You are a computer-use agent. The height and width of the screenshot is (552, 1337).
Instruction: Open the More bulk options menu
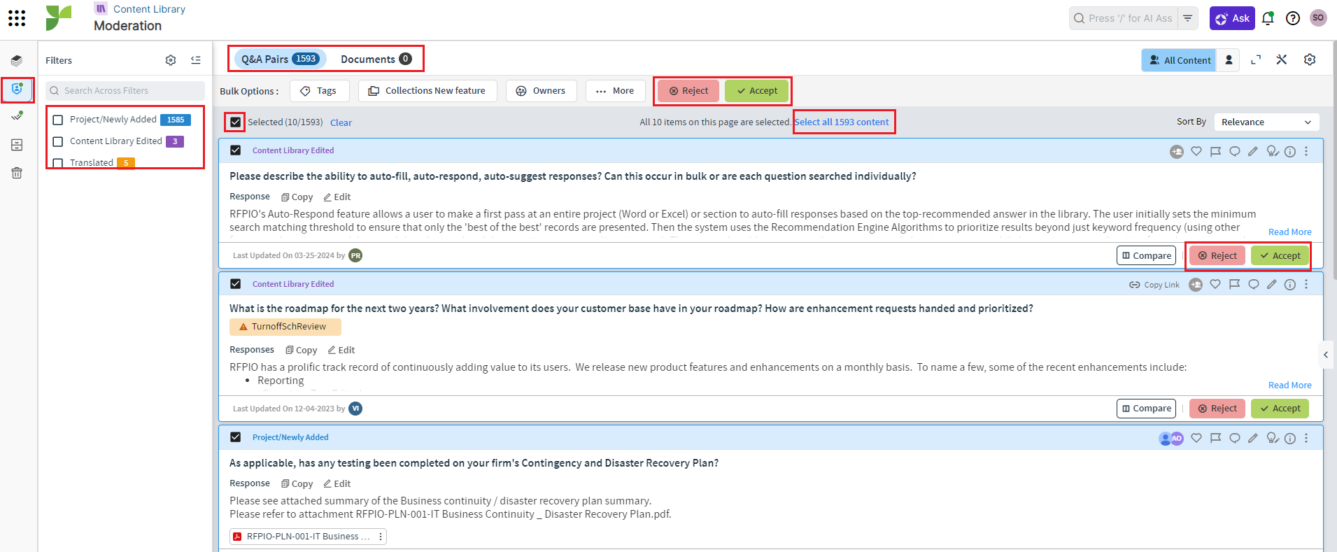[615, 91]
